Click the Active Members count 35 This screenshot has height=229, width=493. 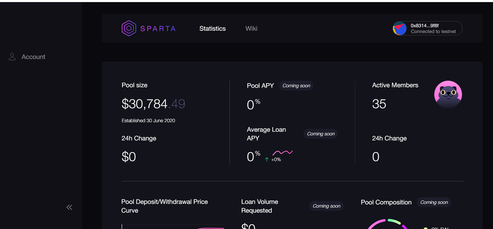[x=379, y=104]
